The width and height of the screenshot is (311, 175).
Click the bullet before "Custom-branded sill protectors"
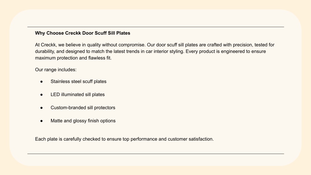[x=41, y=108]
